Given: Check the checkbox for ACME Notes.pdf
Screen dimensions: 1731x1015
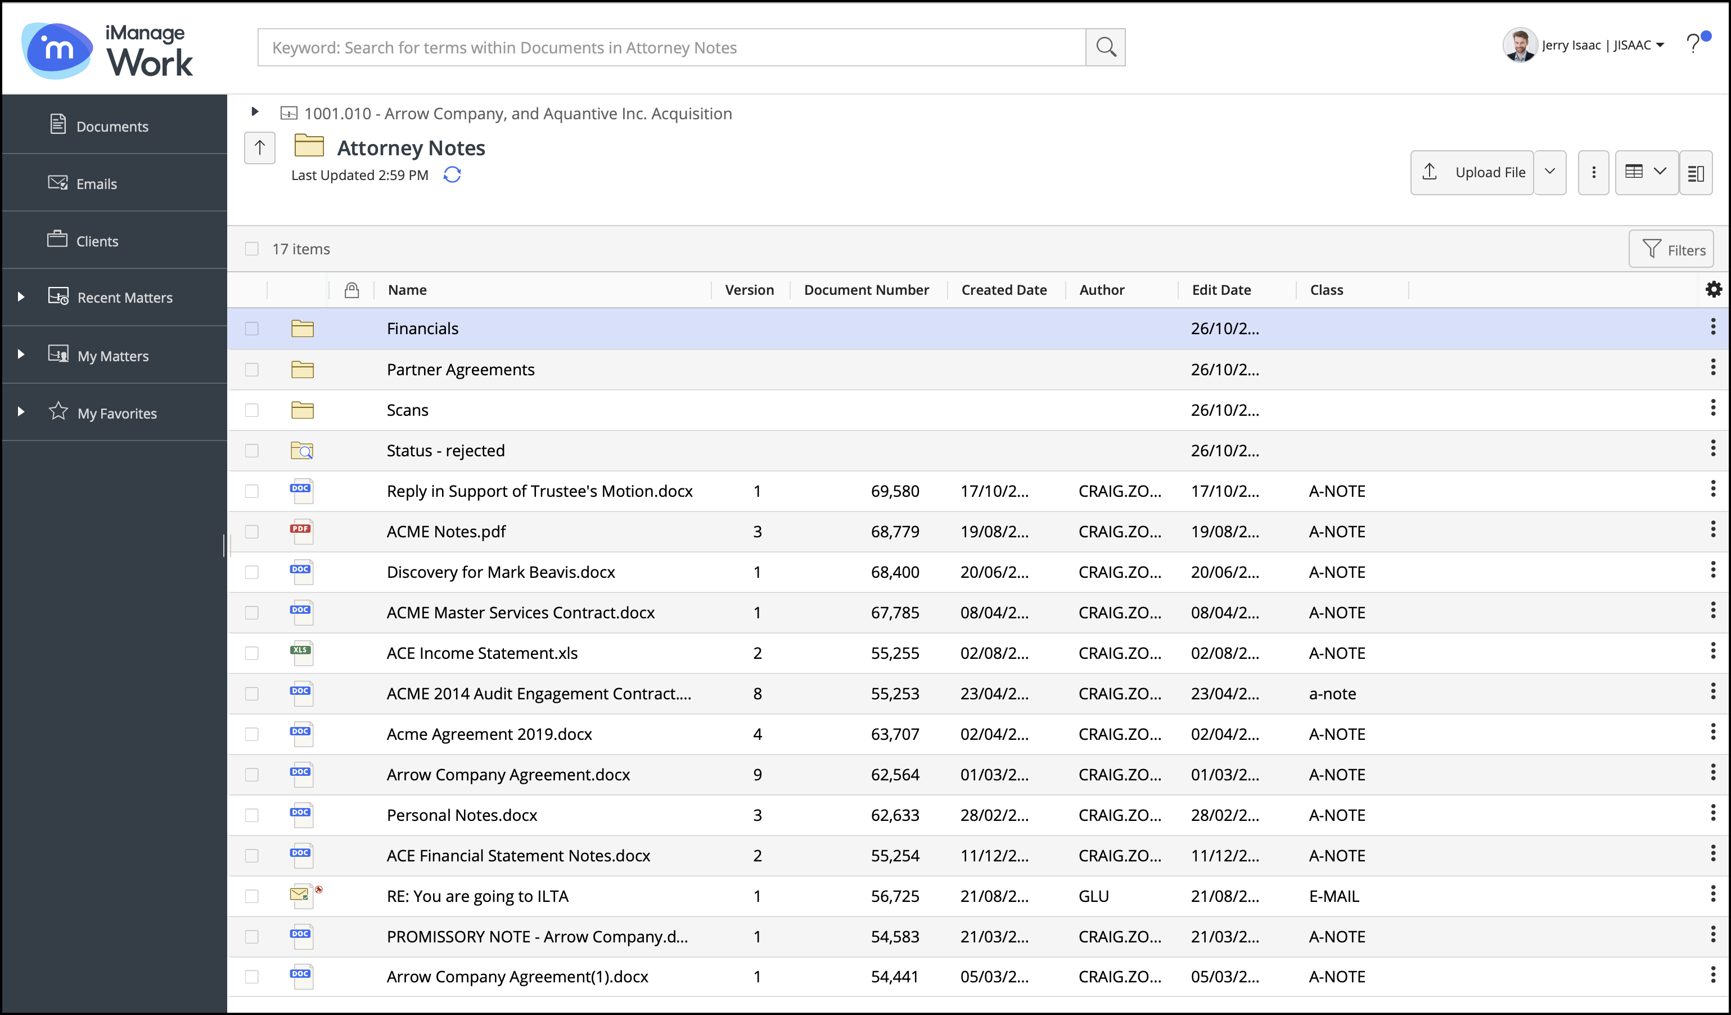Looking at the screenshot, I should pyautogui.click(x=252, y=531).
